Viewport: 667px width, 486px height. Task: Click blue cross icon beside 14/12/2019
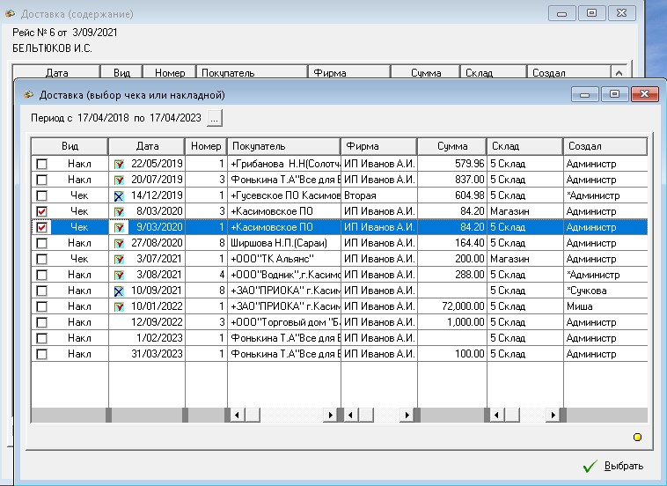pyautogui.click(x=119, y=195)
